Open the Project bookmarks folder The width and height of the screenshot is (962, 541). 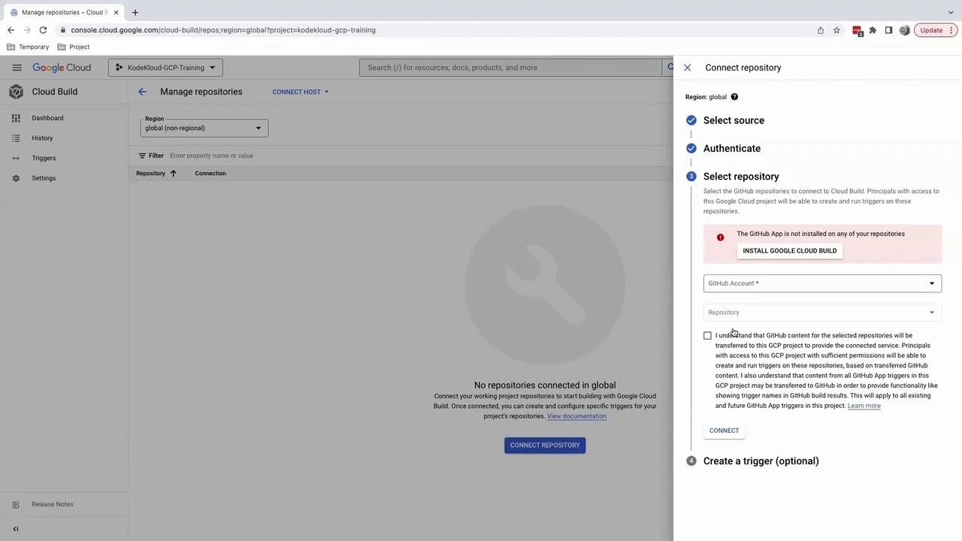74,47
